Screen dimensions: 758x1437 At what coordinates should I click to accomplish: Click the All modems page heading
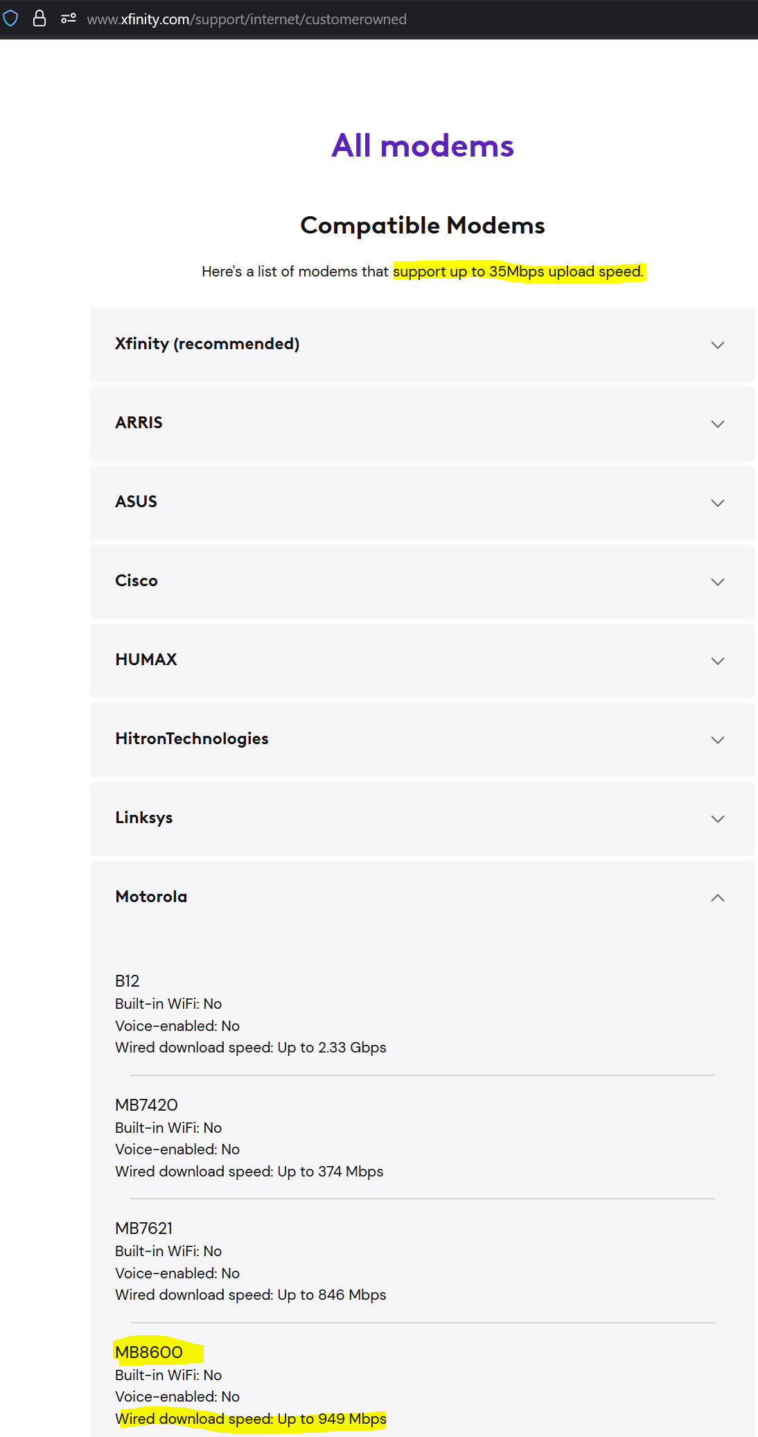(x=423, y=146)
